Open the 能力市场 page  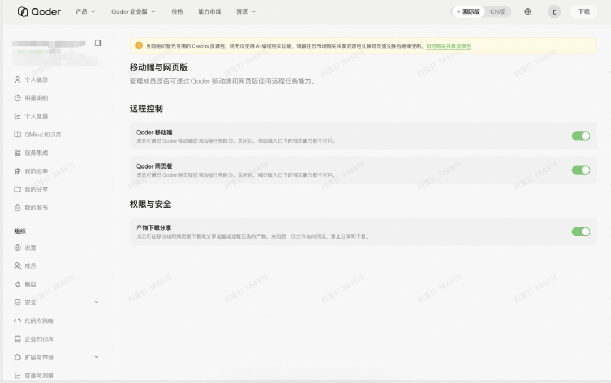[x=210, y=12]
